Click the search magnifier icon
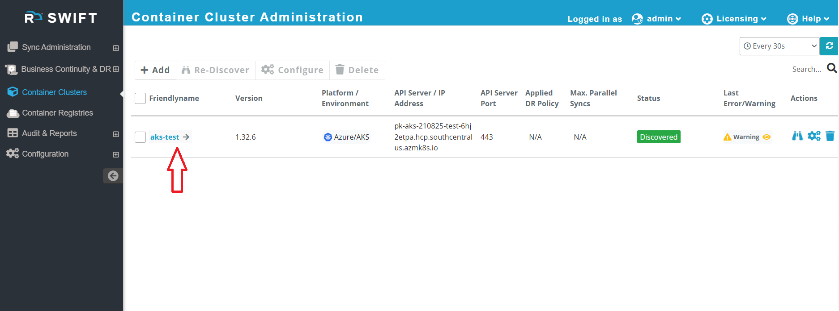 [832, 68]
